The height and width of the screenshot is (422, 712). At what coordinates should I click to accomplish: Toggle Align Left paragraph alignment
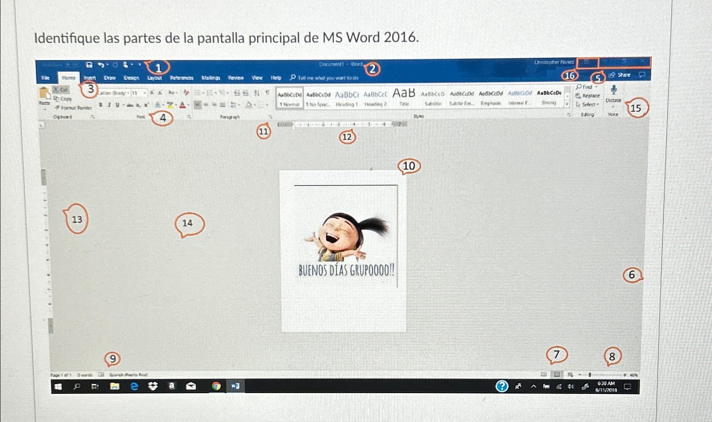pos(198,105)
